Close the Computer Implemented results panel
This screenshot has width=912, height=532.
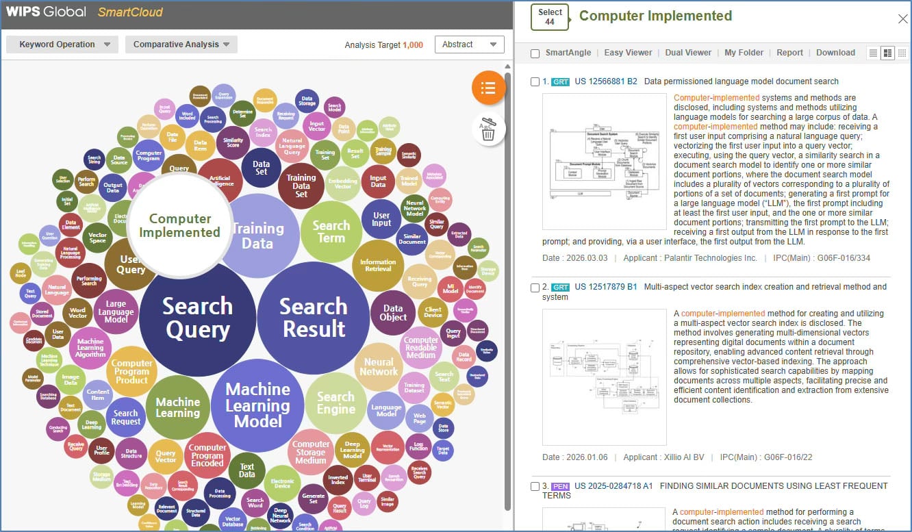902,19
